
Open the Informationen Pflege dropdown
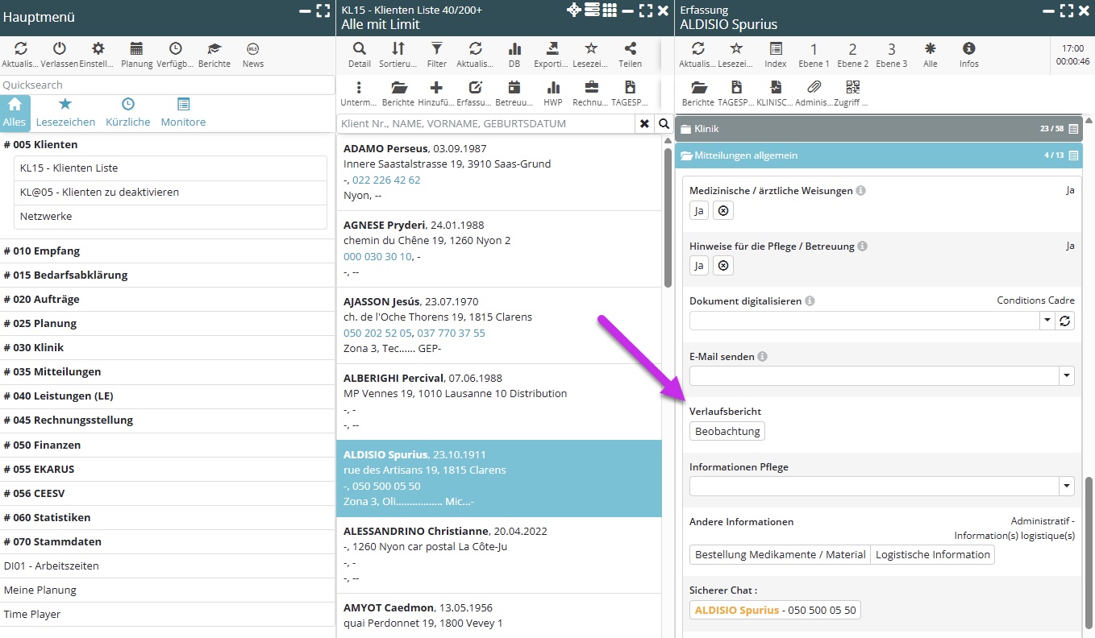(1067, 486)
